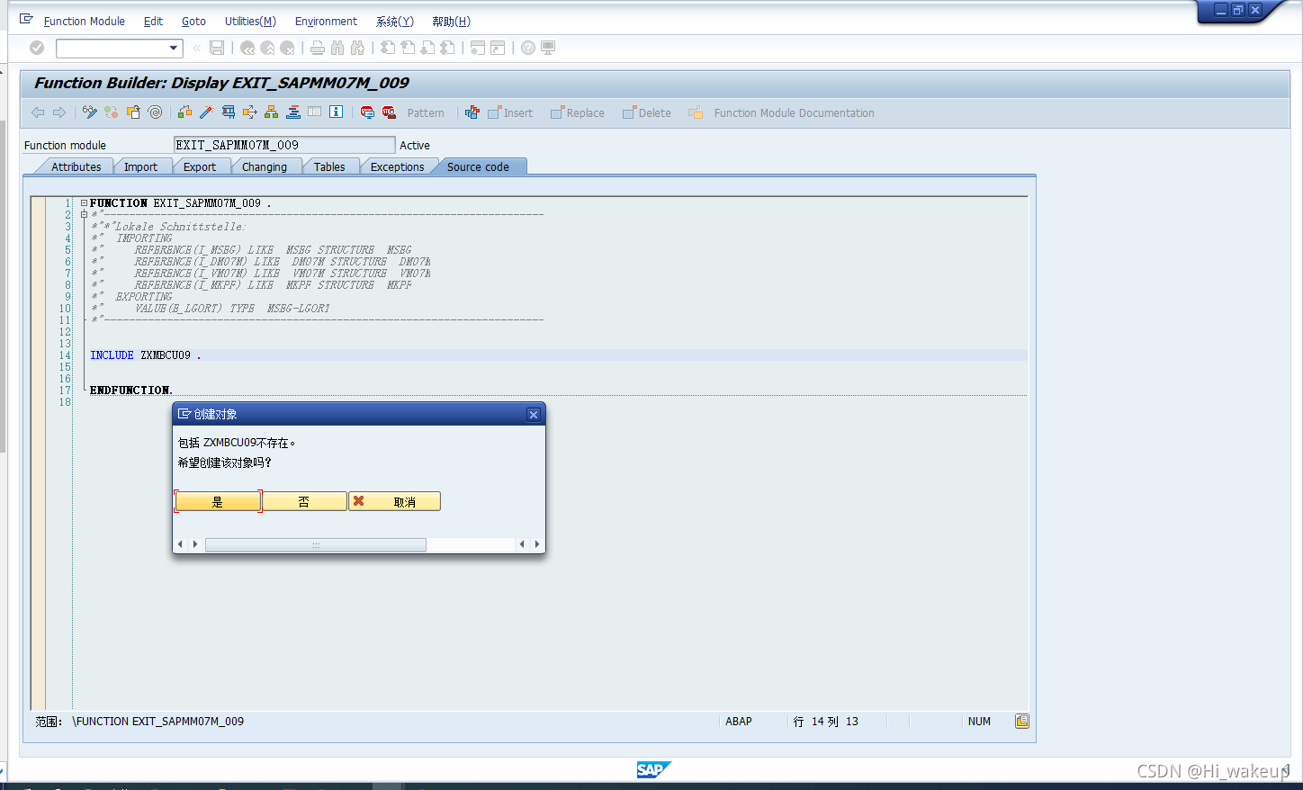Screen dimensions: 1303x790
Task: Open the Function Module menu
Action: point(85,22)
